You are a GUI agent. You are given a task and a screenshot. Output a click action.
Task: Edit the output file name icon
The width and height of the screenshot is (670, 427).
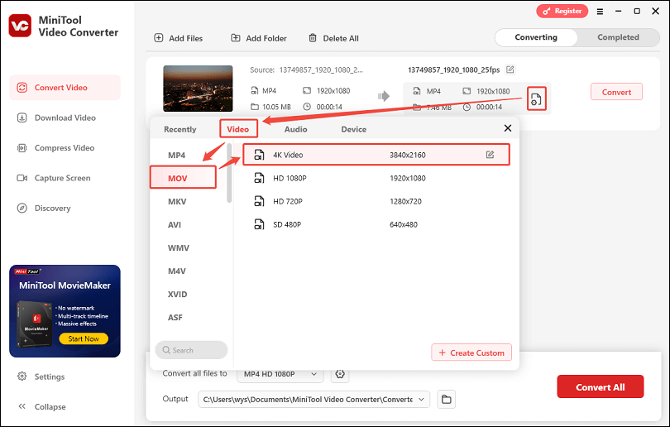pos(510,70)
